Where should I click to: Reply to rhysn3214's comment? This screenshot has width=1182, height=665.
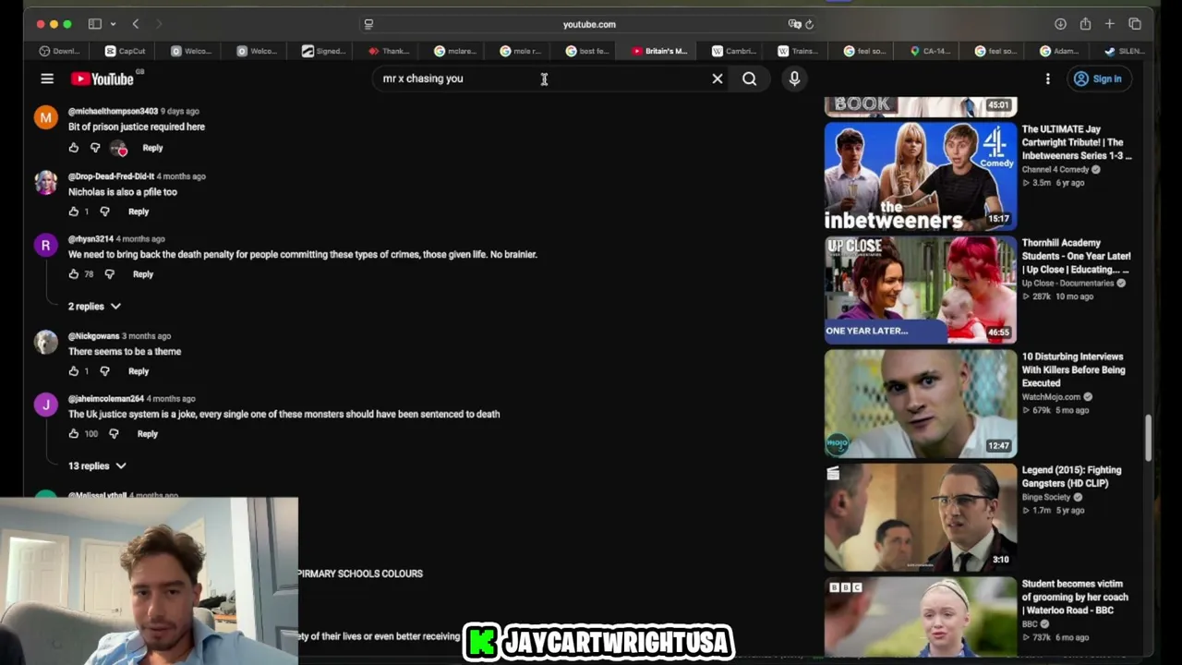pos(143,274)
